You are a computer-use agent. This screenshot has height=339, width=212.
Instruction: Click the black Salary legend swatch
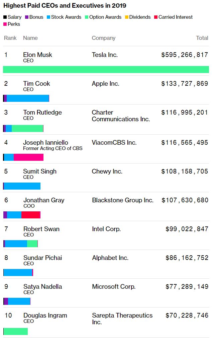click(5, 17)
